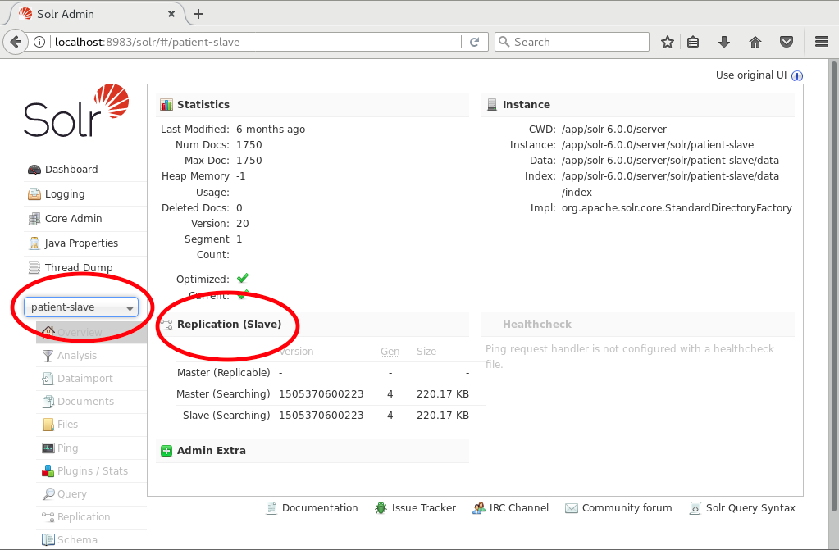Click the site info icon in address bar
839x550 pixels.
[39, 42]
